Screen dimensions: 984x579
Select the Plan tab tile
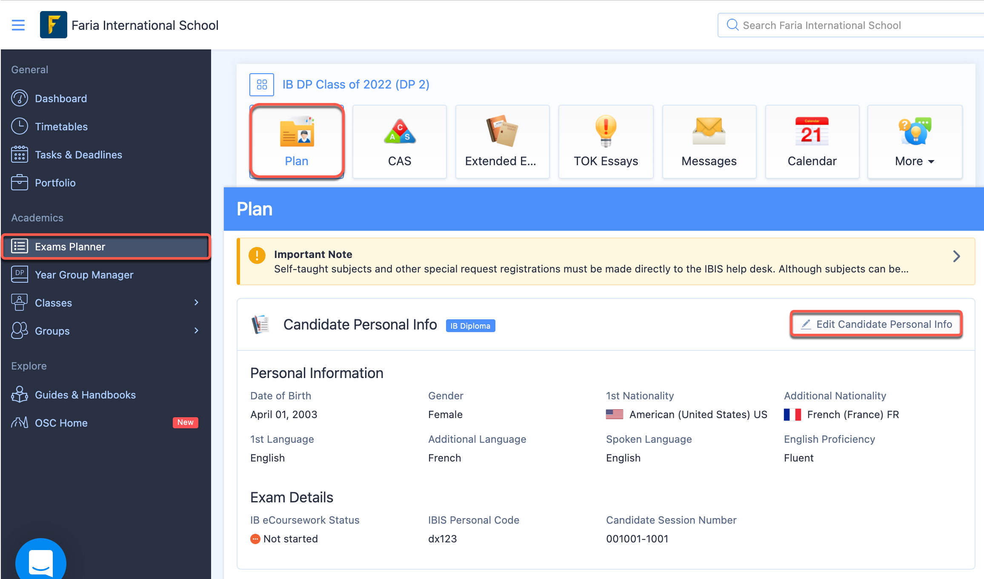[297, 141]
